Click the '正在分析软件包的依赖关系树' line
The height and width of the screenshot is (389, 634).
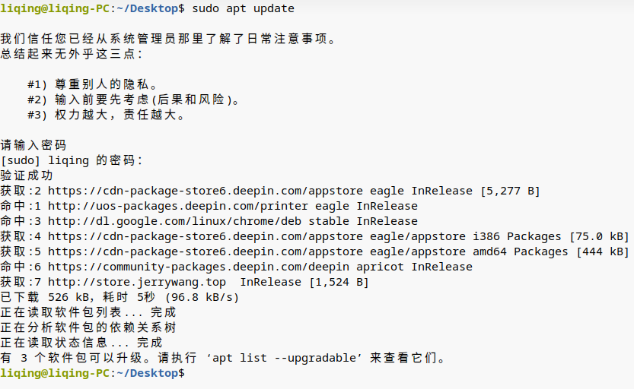click(x=88, y=327)
